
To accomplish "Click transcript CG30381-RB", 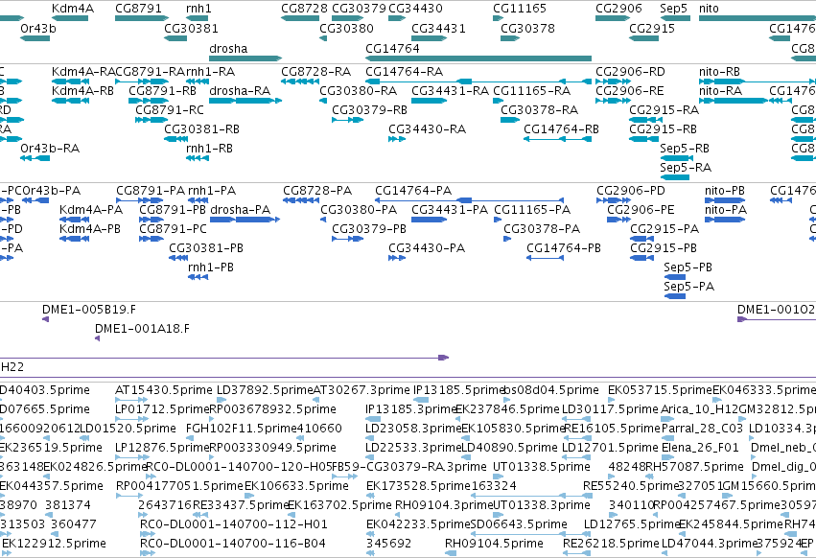I will click(x=175, y=139).
